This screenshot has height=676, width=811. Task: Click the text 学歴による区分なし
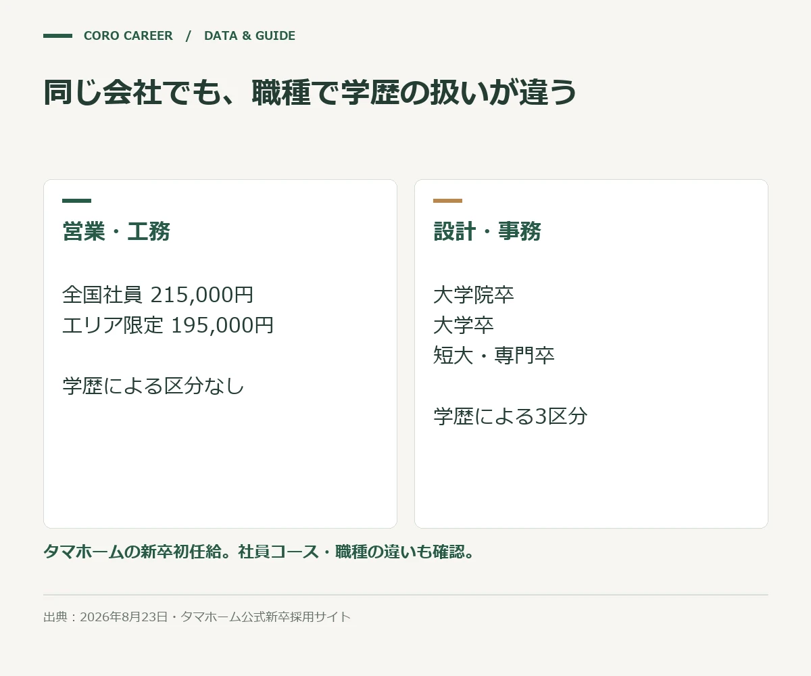pyautogui.click(x=153, y=386)
